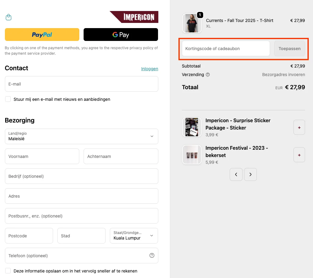The image size is (313, 278).
Task: Enable the news and offers email checkbox
Action: coord(8,99)
